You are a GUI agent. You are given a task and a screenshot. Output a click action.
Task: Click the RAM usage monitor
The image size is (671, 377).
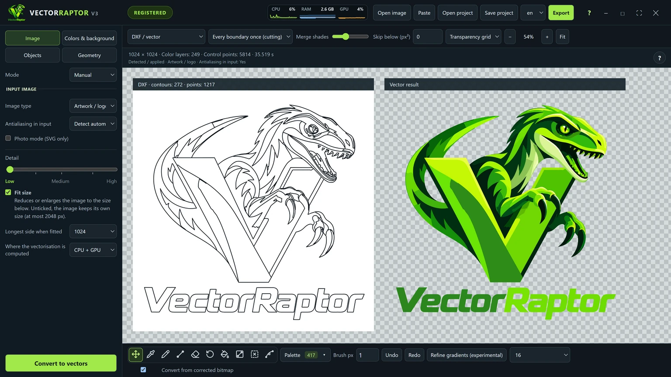click(318, 13)
